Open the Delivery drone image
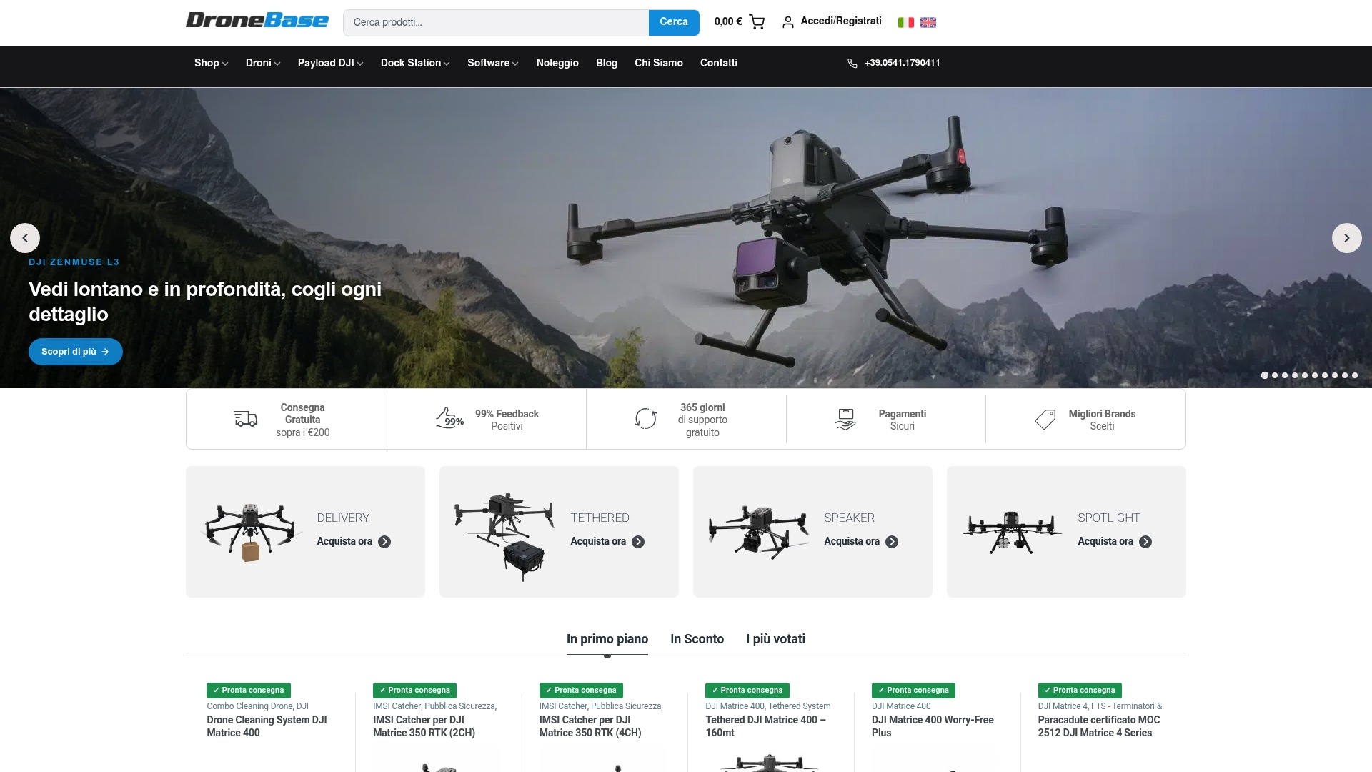 250,532
